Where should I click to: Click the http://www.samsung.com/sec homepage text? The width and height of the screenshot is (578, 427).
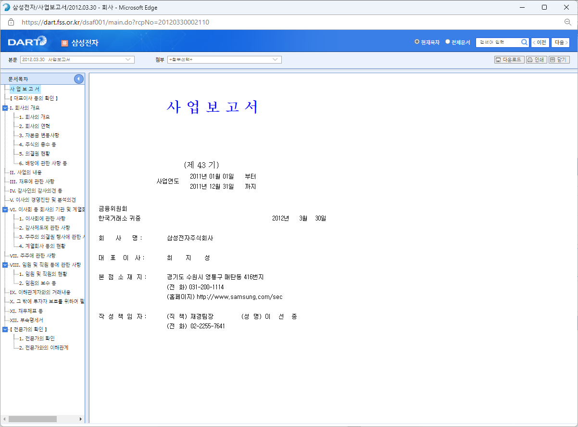(239, 297)
